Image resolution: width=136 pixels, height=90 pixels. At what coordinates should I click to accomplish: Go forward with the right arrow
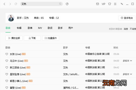(10, 4)
